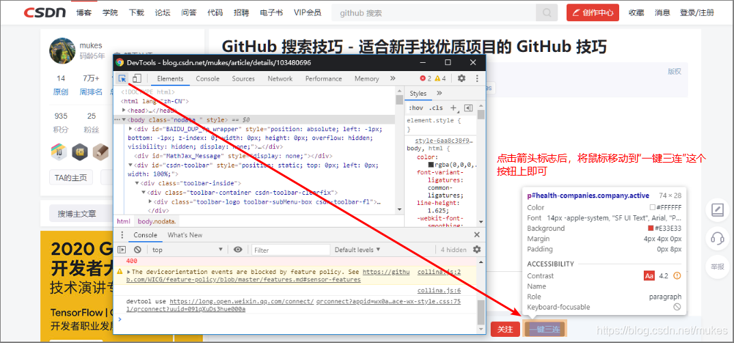Click the rgba color swatch in Styles

point(431,165)
